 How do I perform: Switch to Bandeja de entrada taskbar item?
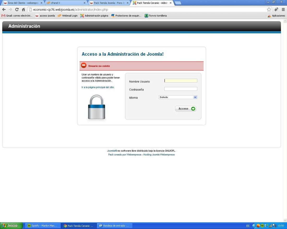click(x=114, y=226)
